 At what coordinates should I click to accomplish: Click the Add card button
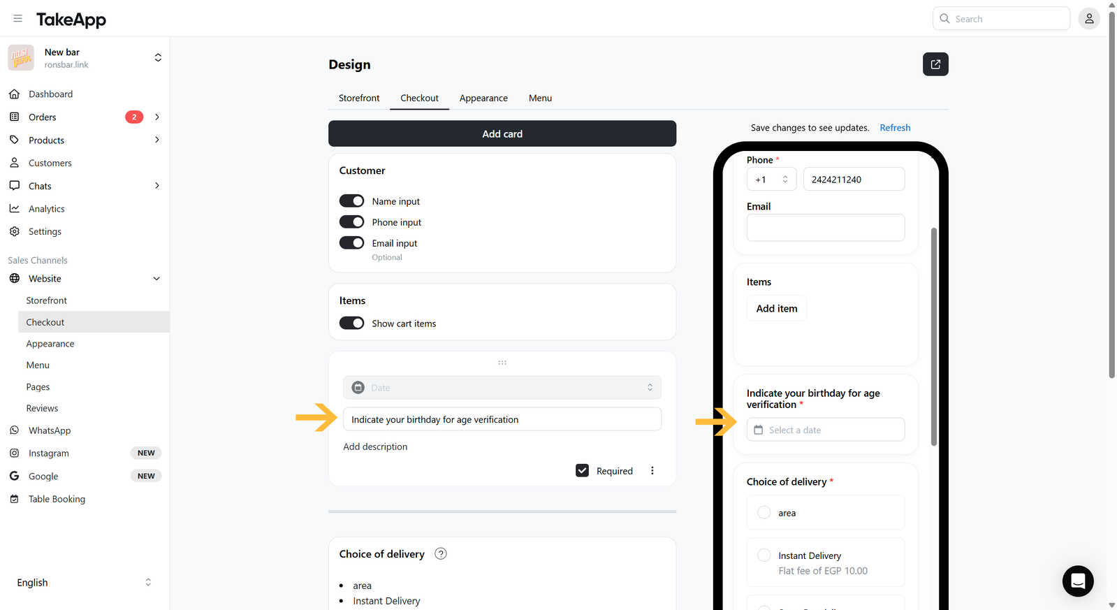click(x=502, y=133)
